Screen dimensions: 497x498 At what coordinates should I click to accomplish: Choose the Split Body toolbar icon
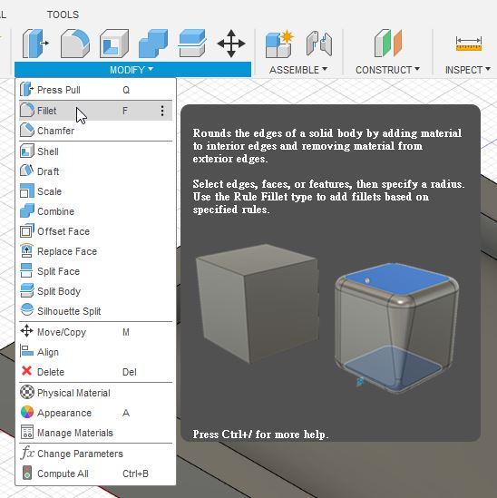tap(192, 44)
